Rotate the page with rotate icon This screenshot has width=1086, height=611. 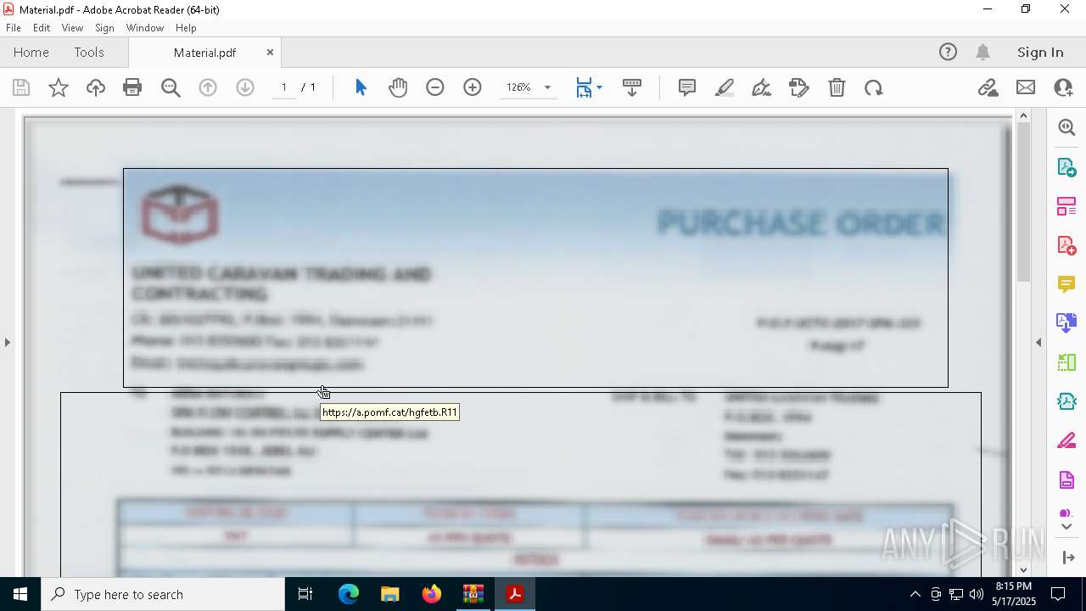874,87
